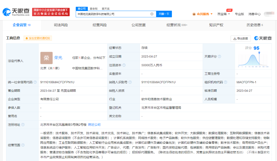Image resolution: width=277 pixels, height=161 pixels.
Task: Click the 天眼一下 search button
Action: click(x=164, y=14)
